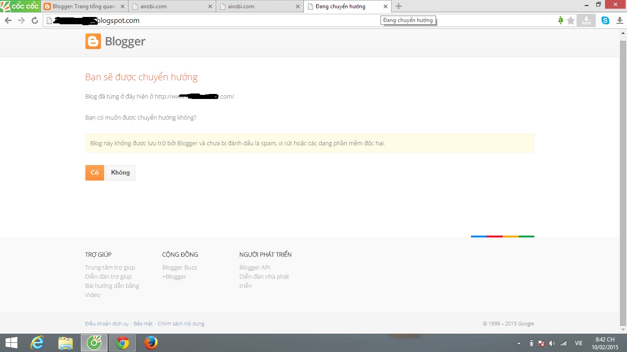Open Diễn đàn nhà phát triển link
Viewport: 627px width, 352px height.
pyautogui.click(x=264, y=281)
